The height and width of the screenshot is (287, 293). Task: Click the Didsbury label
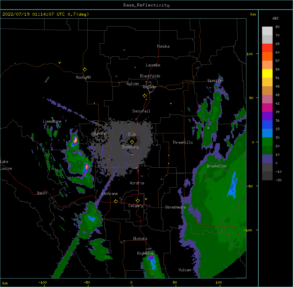(131, 147)
